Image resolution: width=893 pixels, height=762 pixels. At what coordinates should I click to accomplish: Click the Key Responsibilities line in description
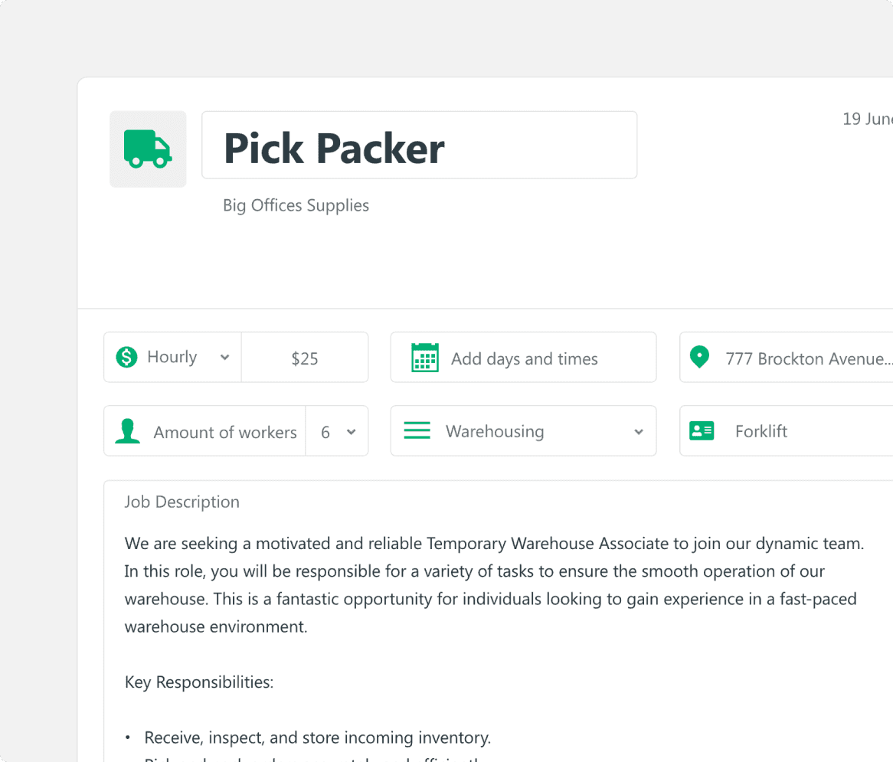[199, 682]
